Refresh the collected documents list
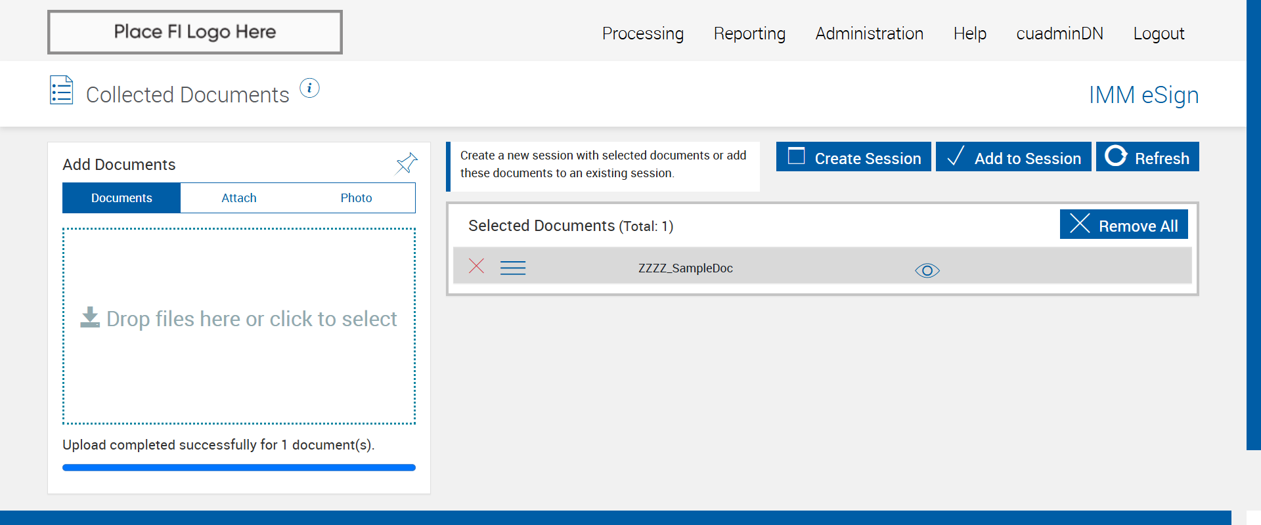The width and height of the screenshot is (1261, 525). pos(1147,157)
